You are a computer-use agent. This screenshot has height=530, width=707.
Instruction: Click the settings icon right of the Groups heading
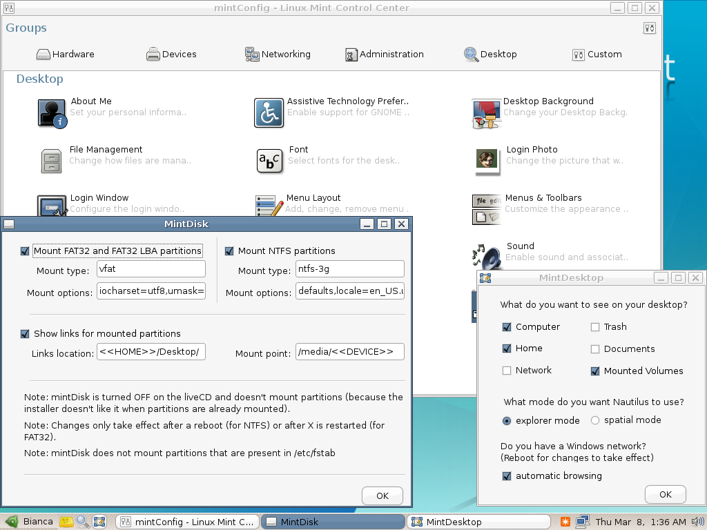(x=649, y=28)
